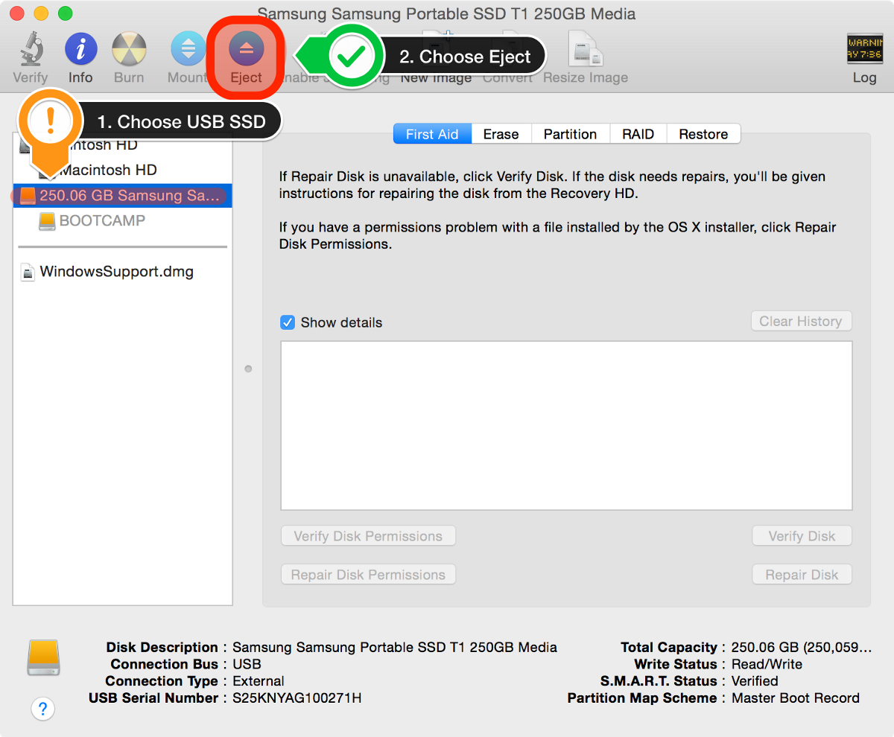Click the Write Status value Read/Write

(x=767, y=664)
